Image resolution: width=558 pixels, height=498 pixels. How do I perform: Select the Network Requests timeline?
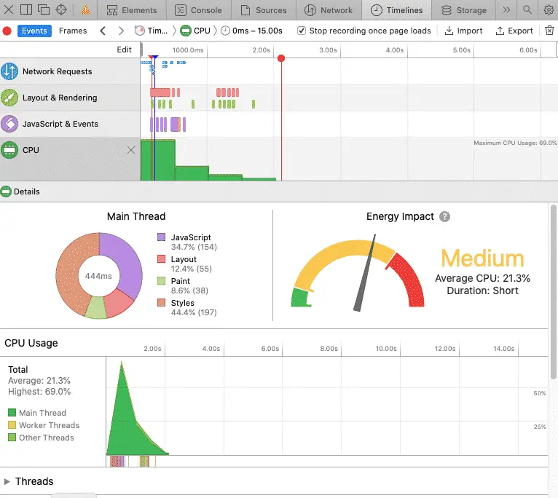click(x=70, y=71)
